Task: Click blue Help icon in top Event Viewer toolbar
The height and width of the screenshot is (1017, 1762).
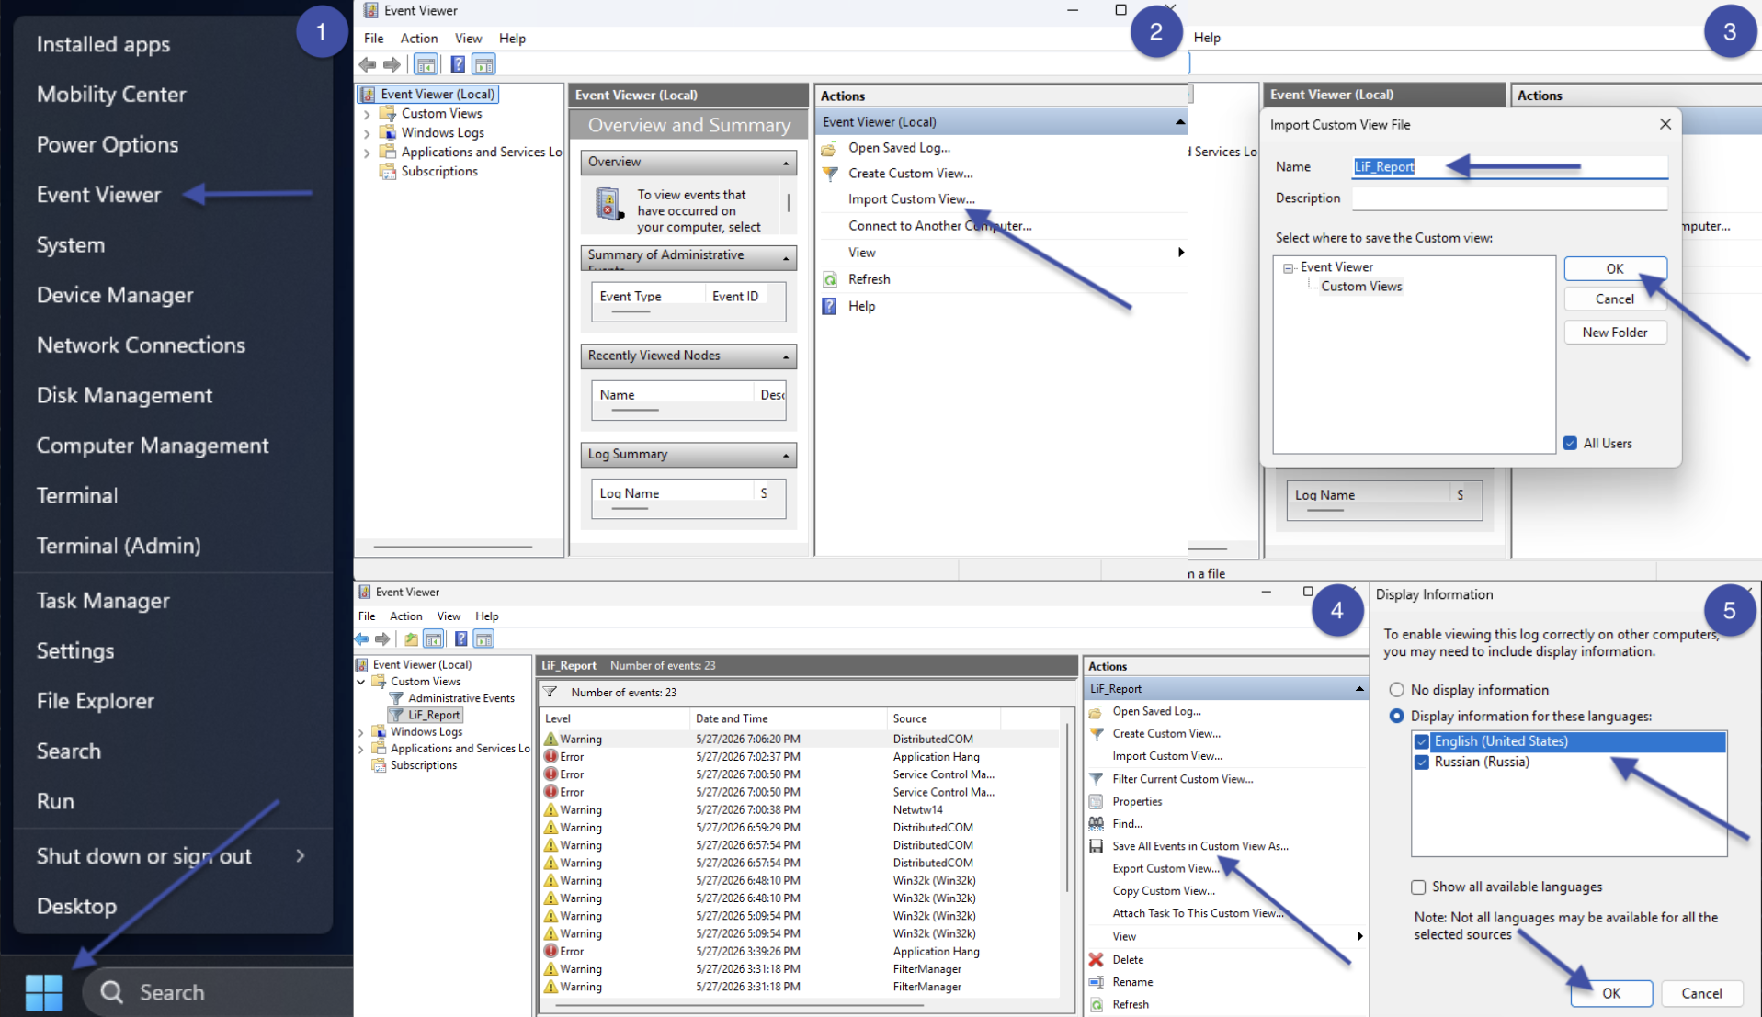Action: pyautogui.click(x=457, y=64)
